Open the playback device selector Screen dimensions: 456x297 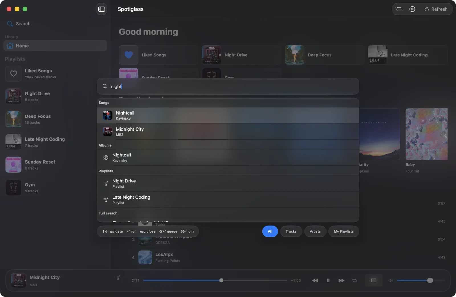click(x=374, y=280)
